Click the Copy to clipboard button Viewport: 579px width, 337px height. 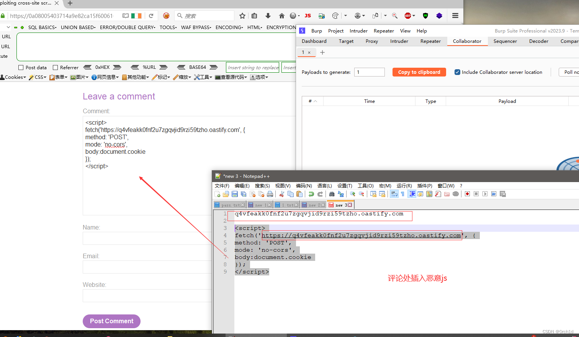coord(419,72)
